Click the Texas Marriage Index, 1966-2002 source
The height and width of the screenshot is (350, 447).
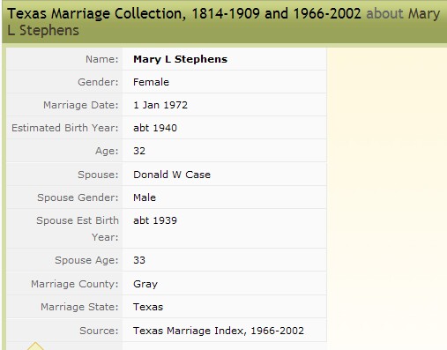[x=219, y=331]
